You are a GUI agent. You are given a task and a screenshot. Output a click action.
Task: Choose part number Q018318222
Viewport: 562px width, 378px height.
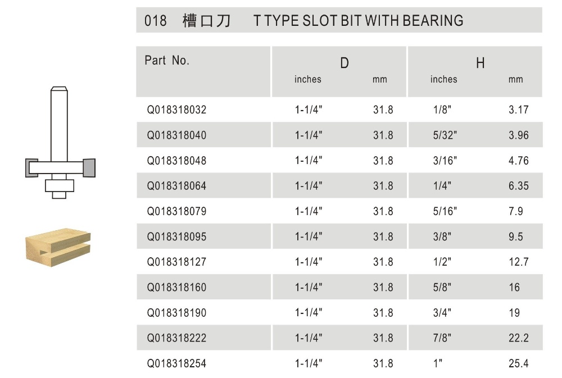(176, 338)
